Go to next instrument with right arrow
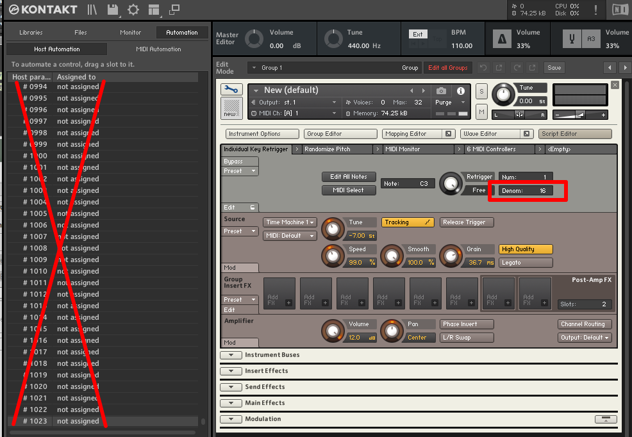The image size is (632, 437). click(x=625, y=68)
